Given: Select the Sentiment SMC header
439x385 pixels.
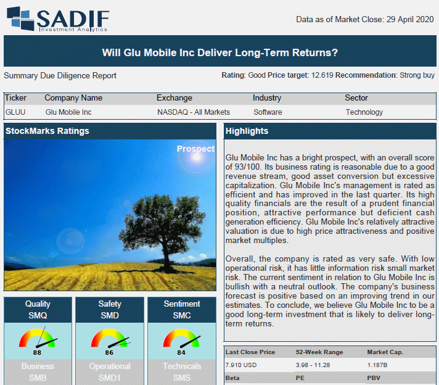Looking at the screenshot, I should [182, 310].
